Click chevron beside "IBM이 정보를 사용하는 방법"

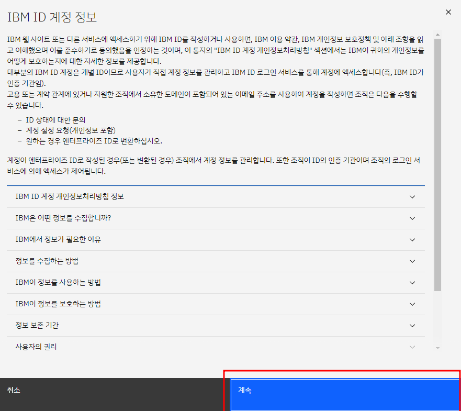(412, 282)
